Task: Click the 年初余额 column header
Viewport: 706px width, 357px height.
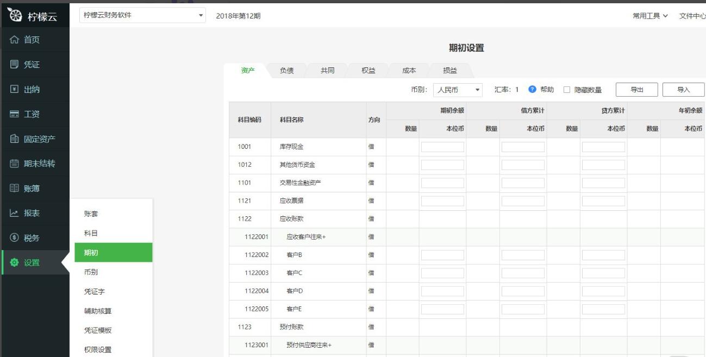Action: coord(689,111)
